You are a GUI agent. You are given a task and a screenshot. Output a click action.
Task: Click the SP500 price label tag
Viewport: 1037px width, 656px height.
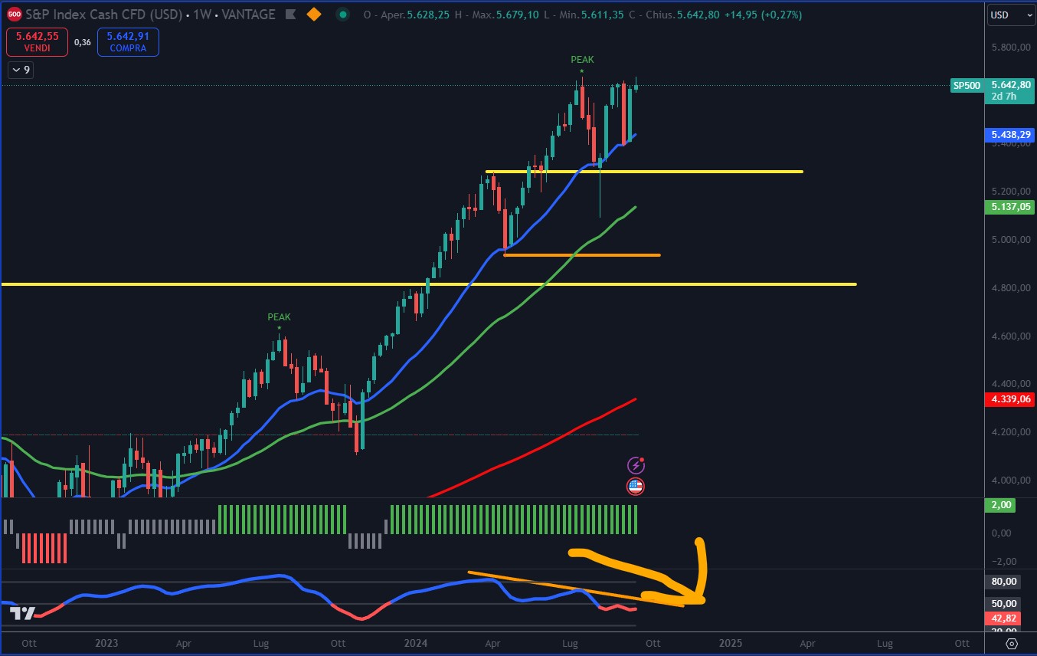click(x=966, y=86)
